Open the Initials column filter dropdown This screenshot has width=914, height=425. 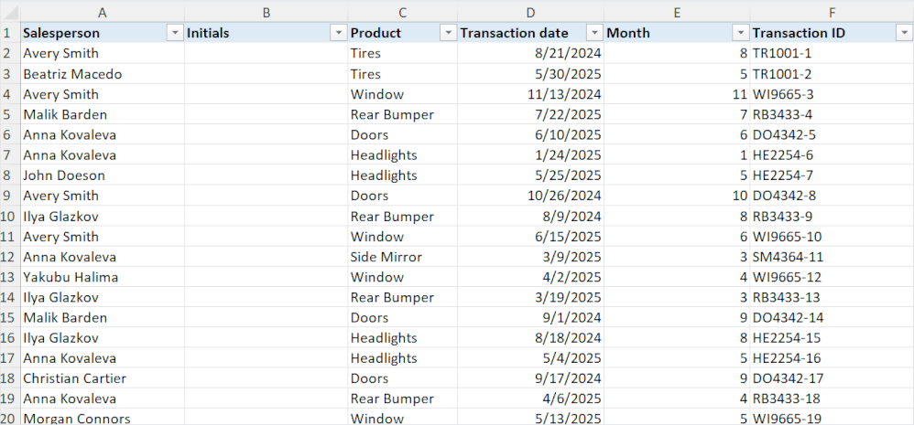coord(337,33)
